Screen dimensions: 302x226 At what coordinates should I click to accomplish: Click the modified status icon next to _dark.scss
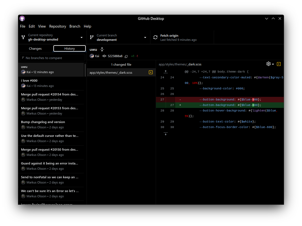point(151,72)
